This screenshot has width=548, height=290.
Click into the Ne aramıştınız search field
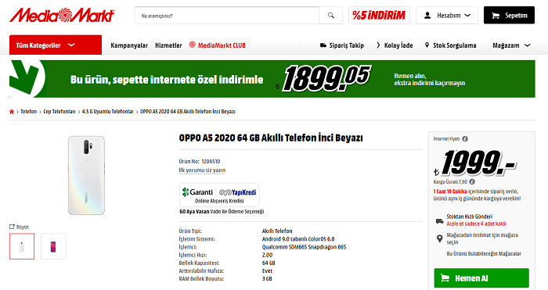coord(227,16)
